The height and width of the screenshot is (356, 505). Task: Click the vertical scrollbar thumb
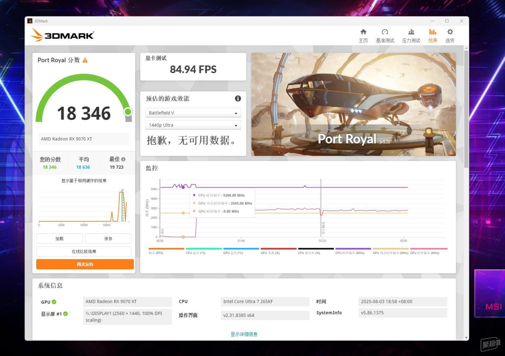(466, 109)
